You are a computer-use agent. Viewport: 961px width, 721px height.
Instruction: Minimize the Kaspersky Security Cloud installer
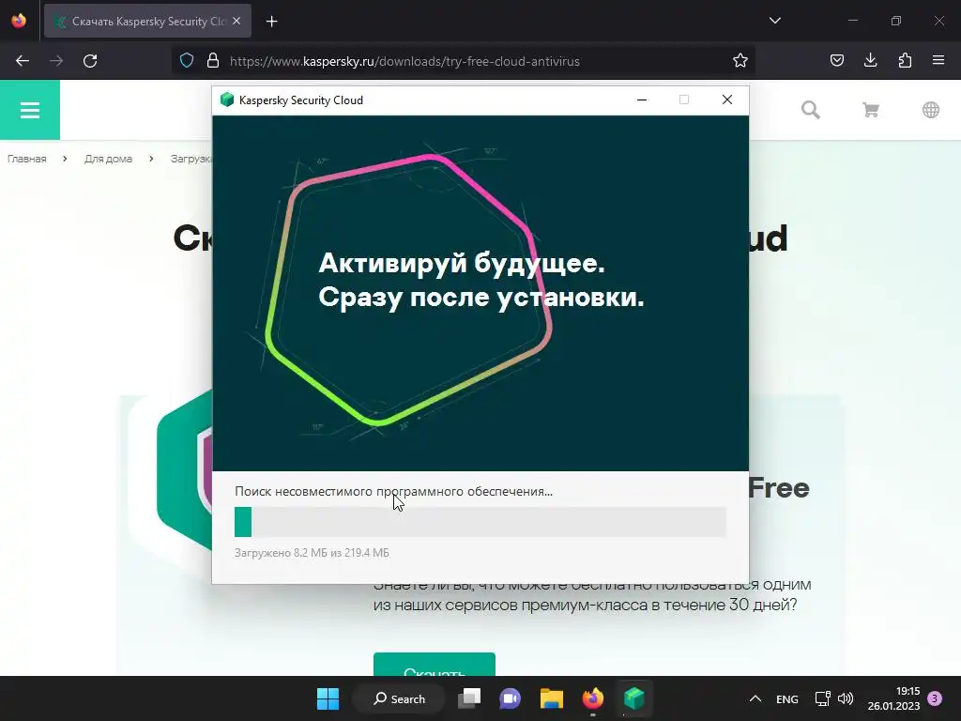tap(642, 100)
